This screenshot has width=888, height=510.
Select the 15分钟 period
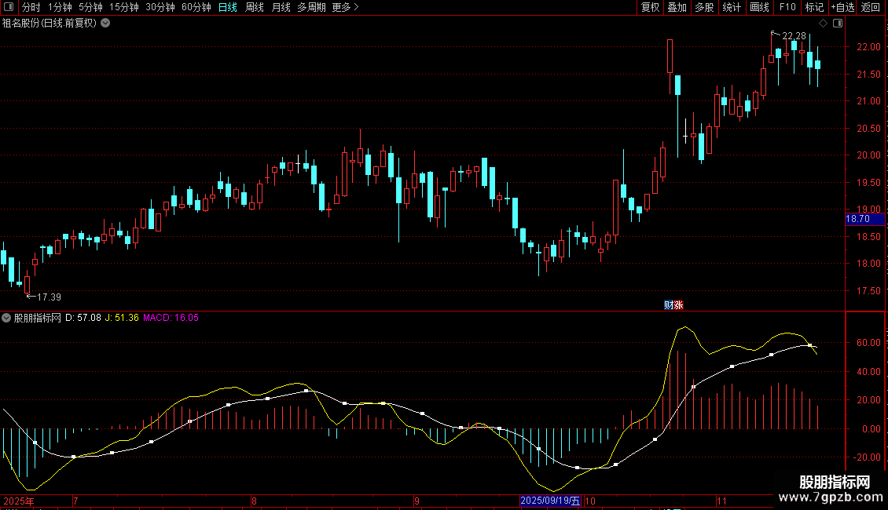click(x=124, y=7)
